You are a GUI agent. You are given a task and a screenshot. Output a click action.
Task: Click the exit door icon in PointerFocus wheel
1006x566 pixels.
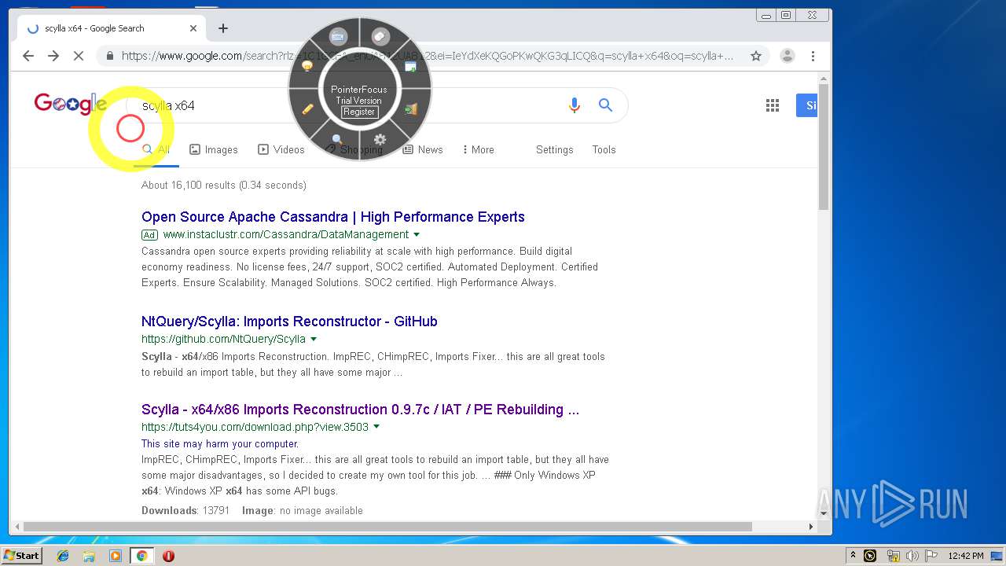[x=410, y=109]
